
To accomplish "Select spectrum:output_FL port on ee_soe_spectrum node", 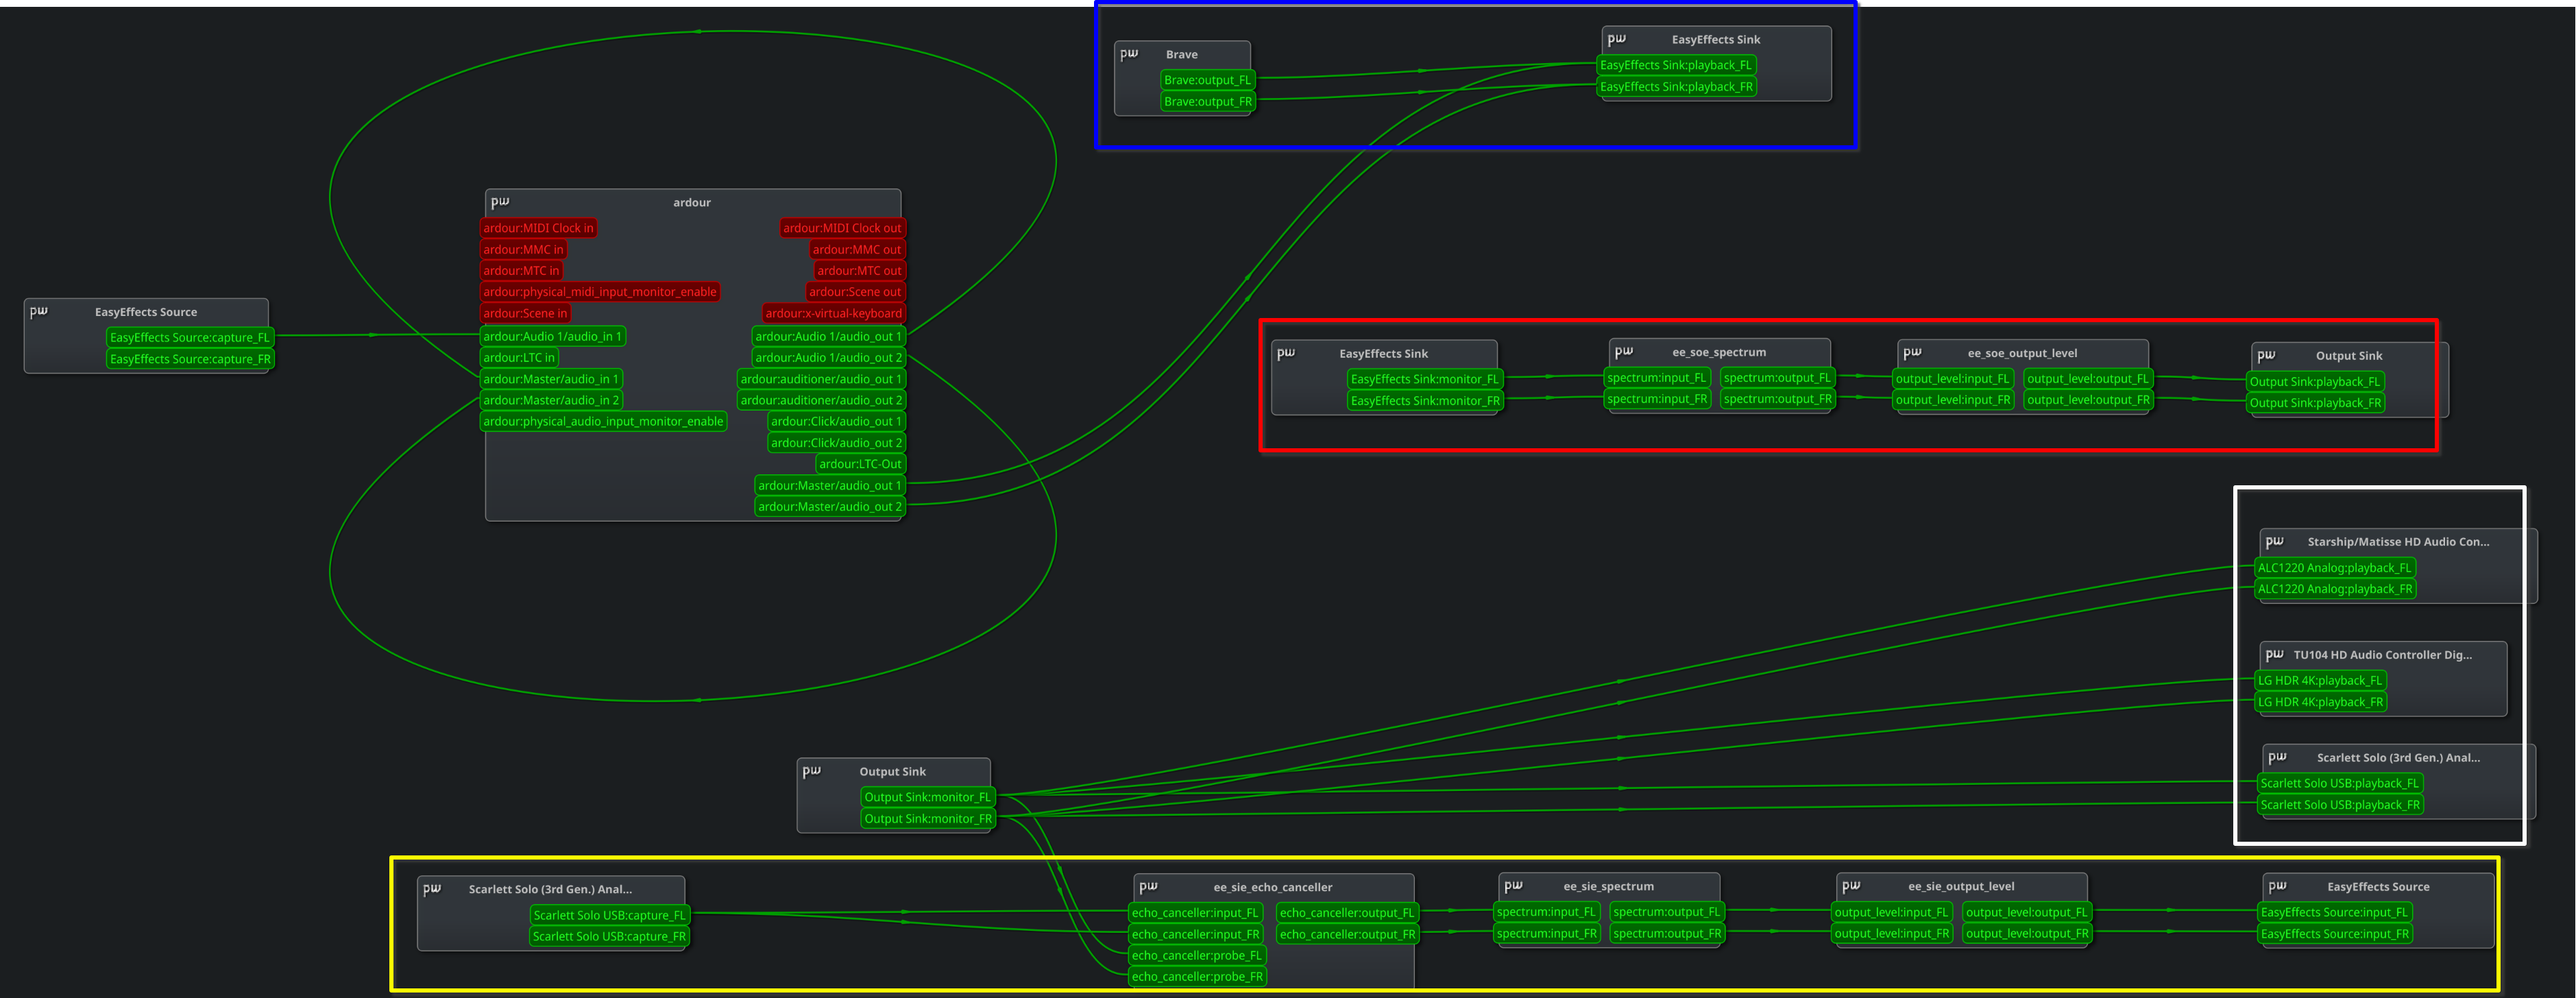I will [1777, 378].
